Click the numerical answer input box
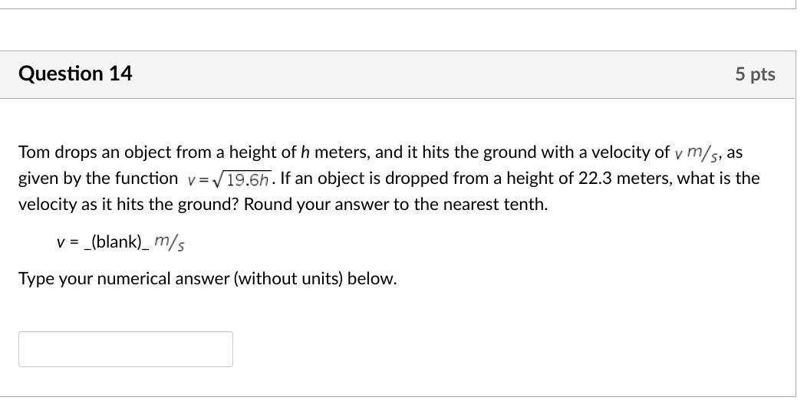 point(126,349)
